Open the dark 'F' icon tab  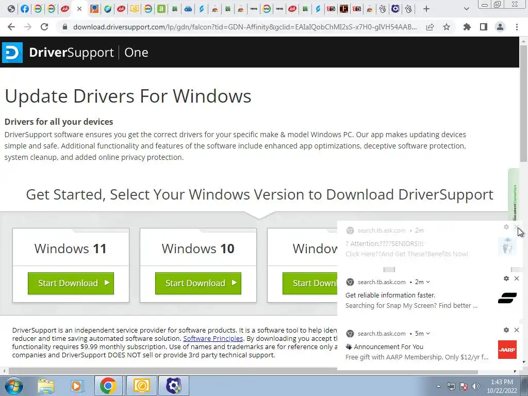click(344, 9)
